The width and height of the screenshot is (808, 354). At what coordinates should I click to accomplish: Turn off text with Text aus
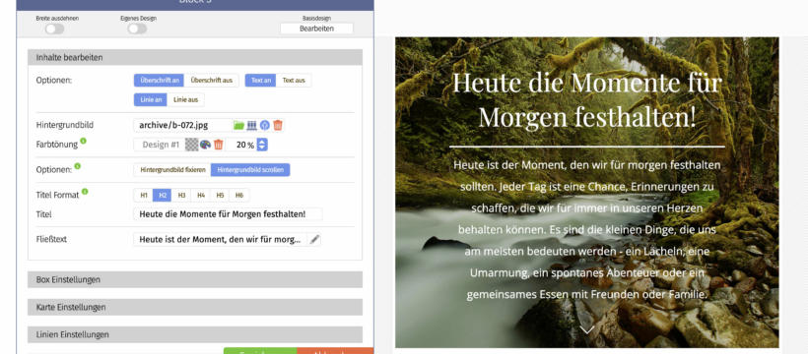[x=294, y=81]
